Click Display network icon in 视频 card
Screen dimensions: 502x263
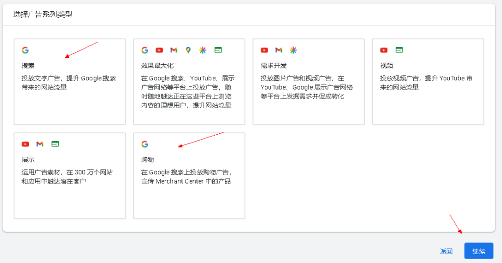399,50
